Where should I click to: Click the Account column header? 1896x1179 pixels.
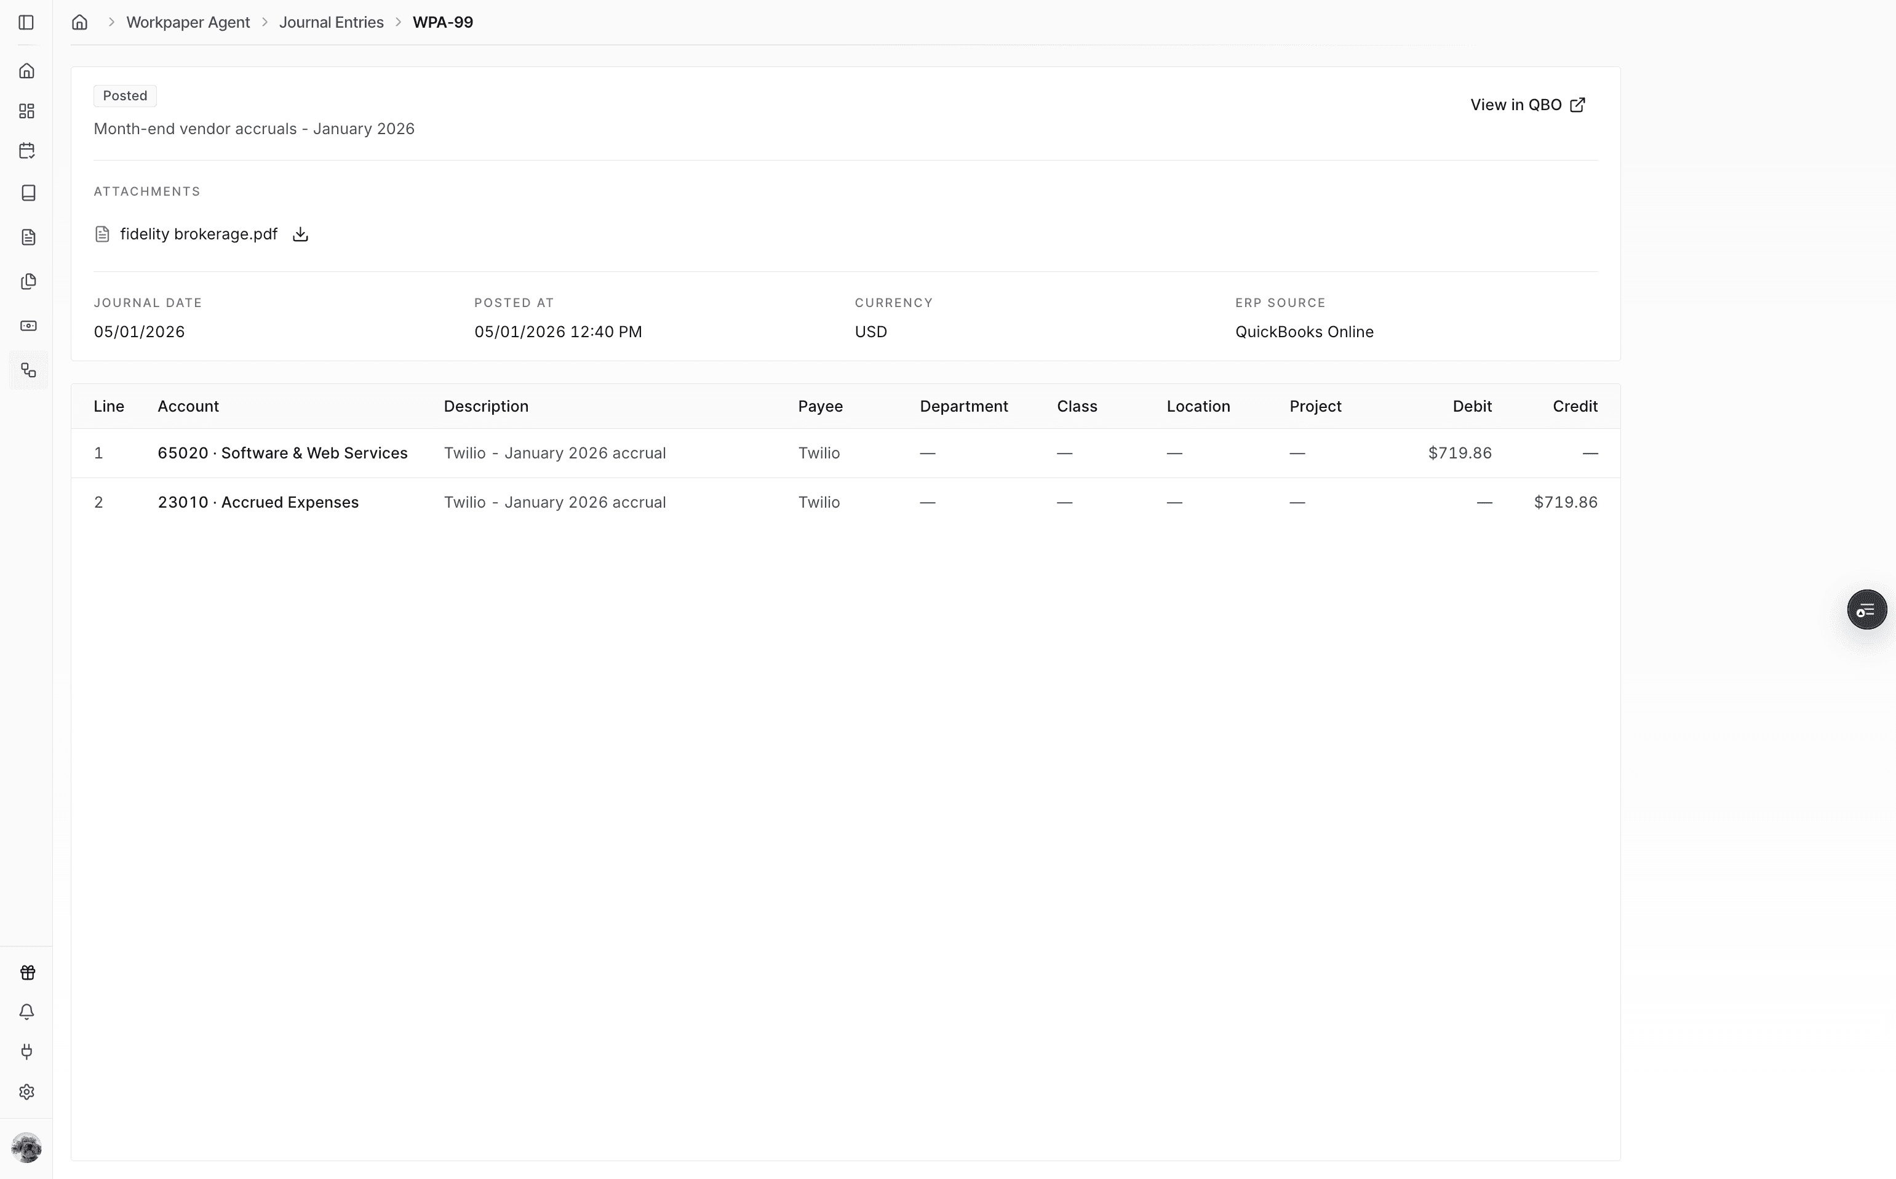pyautogui.click(x=188, y=406)
